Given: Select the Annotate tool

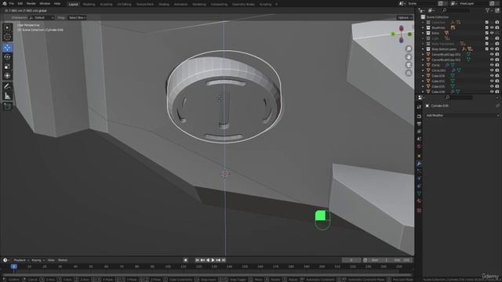Looking at the screenshot, I should point(7,86).
